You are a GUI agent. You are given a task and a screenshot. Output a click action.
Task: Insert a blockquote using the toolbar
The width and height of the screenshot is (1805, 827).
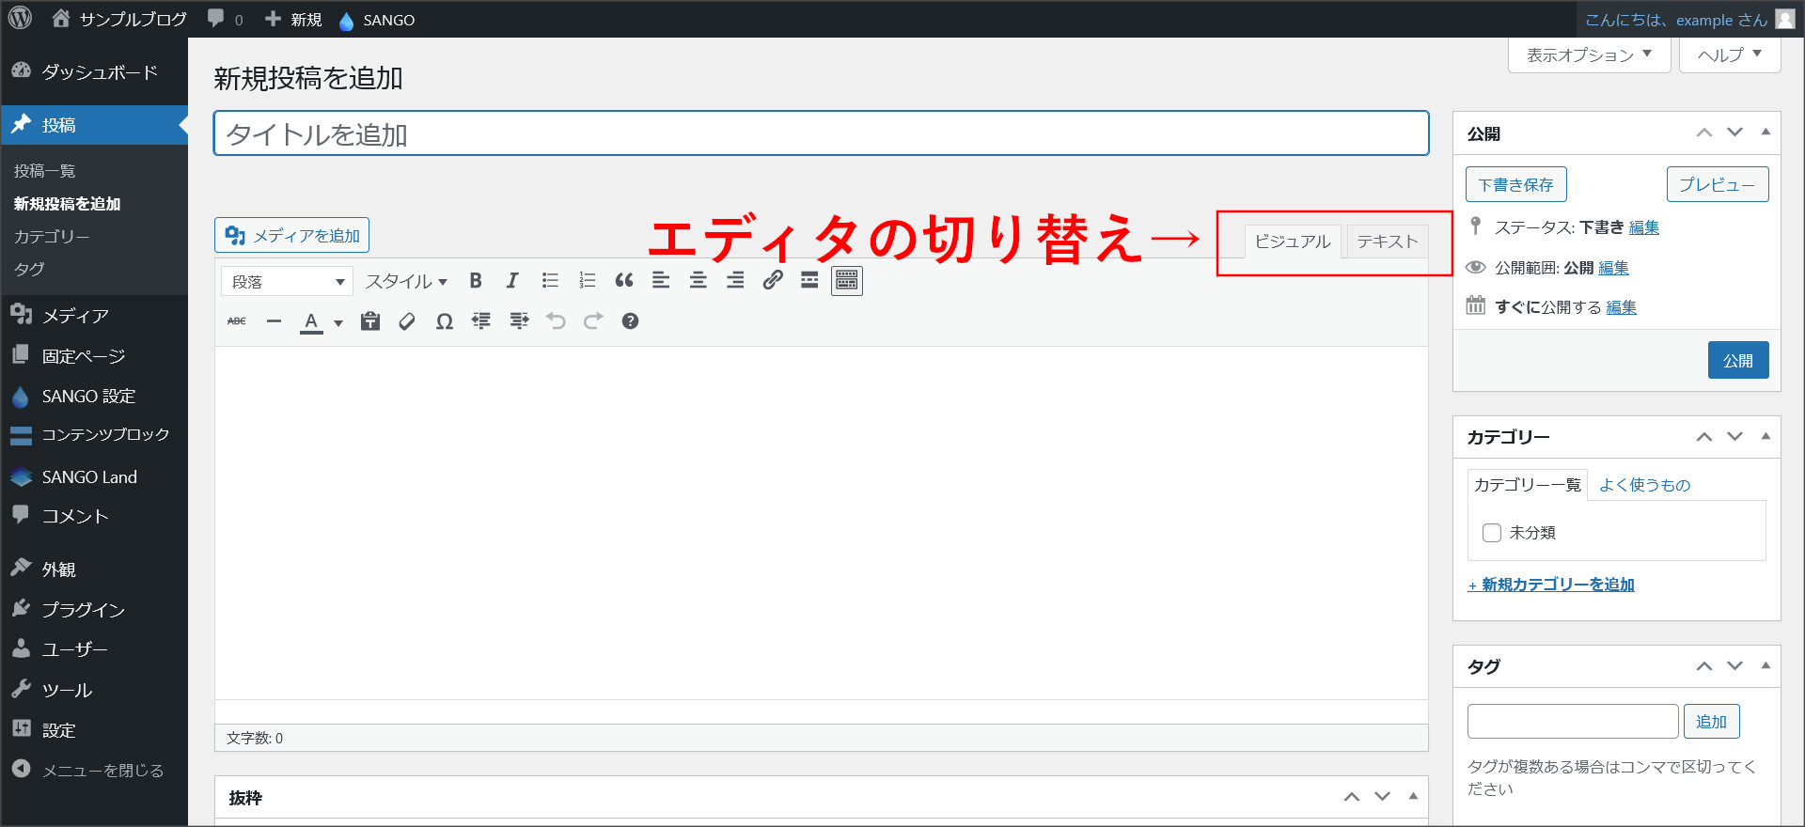(624, 280)
